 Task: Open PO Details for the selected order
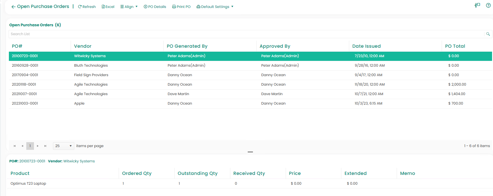(x=155, y=7)
